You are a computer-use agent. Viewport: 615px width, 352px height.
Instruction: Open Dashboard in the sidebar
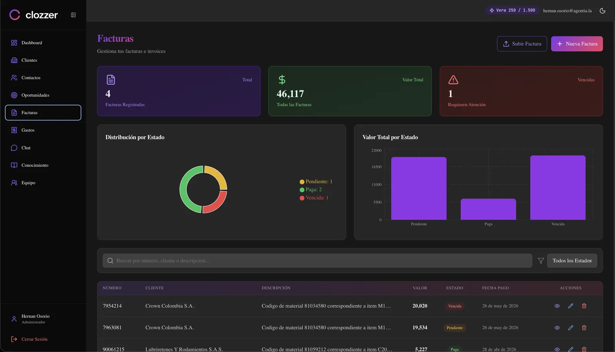point(43,43)
